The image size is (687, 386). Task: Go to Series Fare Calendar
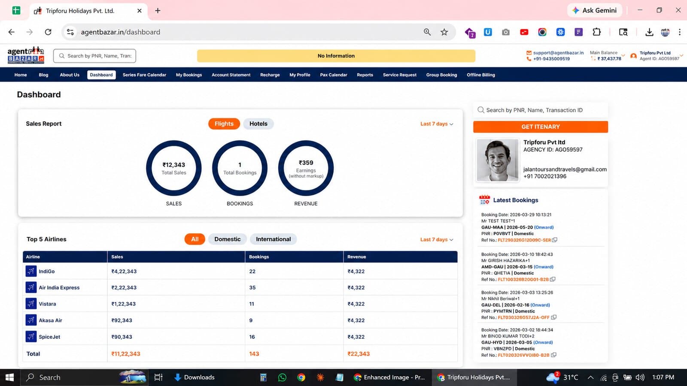pos(144,75)
